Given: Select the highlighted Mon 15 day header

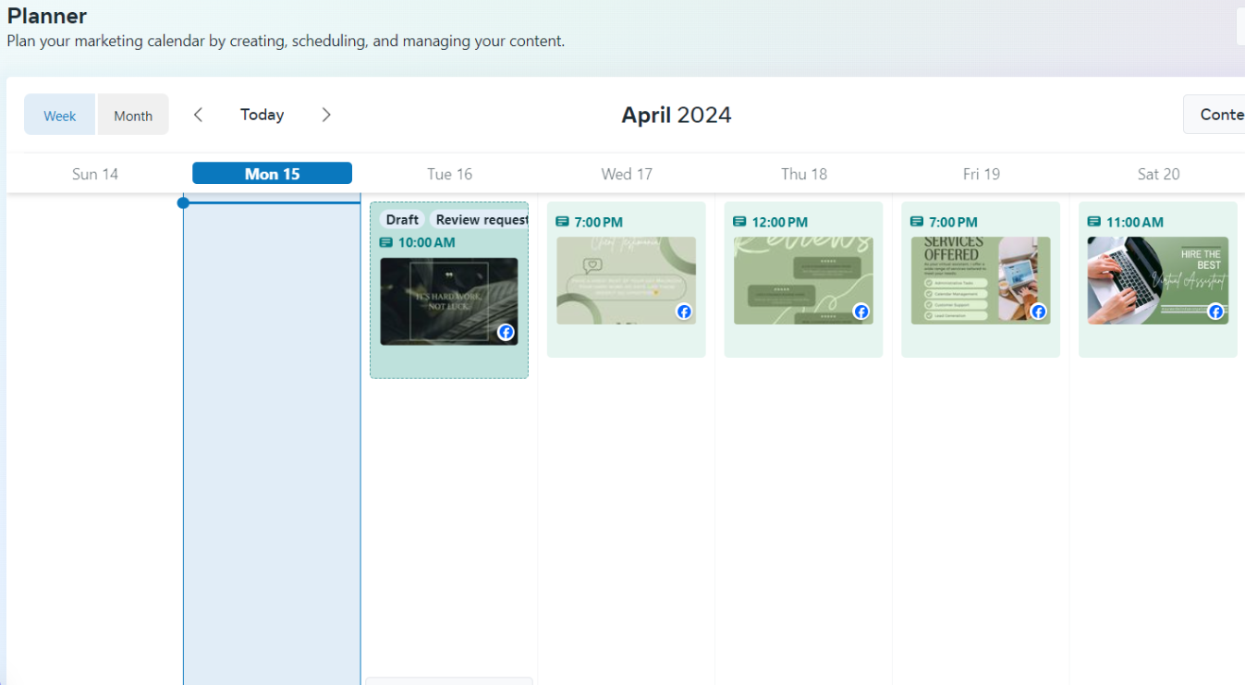Looking at the screenshot, I should [273, 174].
